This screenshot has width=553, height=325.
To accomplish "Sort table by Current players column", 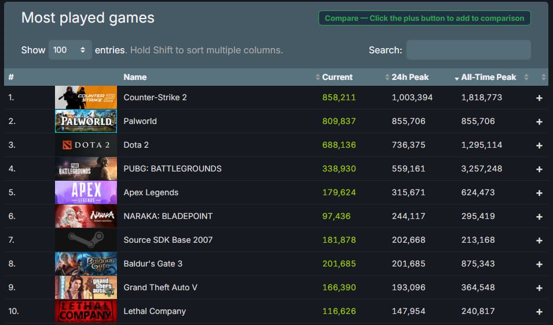I will click(337, 77).
